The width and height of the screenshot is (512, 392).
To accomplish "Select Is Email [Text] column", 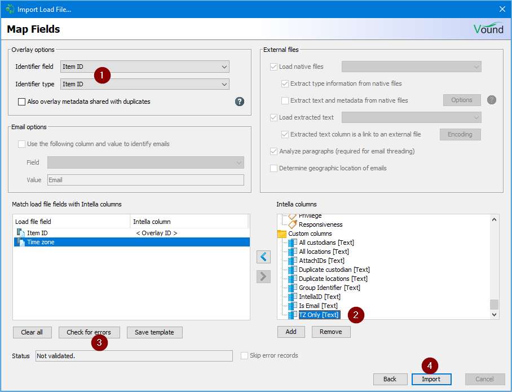I will (x=319, y=306).
